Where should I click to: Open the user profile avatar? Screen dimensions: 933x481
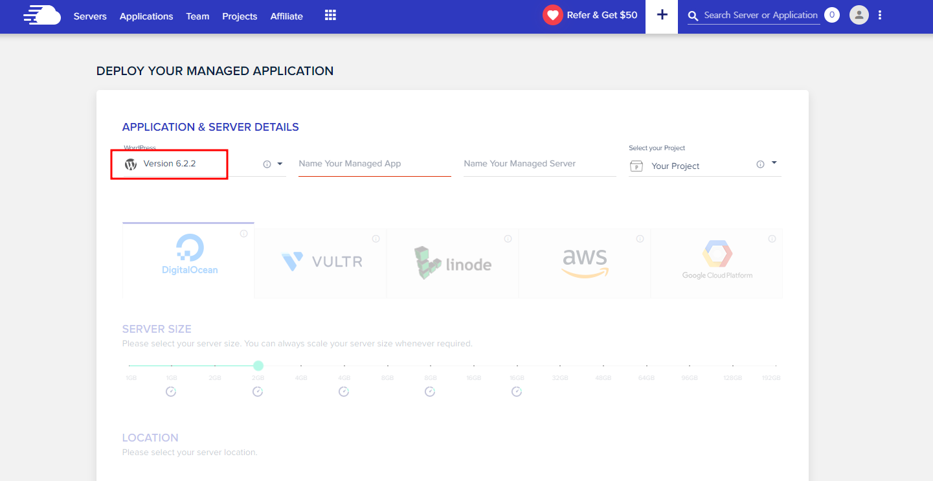tap(859, 15)
